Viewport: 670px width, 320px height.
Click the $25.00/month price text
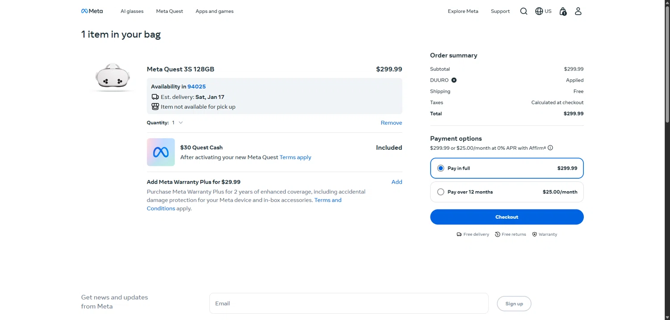click(560, 192)
